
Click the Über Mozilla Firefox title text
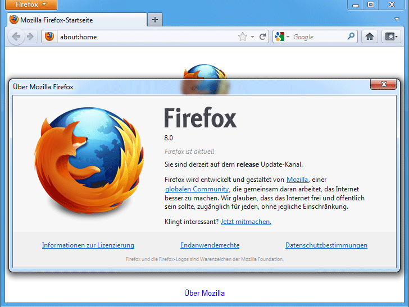tap(43, 87)
